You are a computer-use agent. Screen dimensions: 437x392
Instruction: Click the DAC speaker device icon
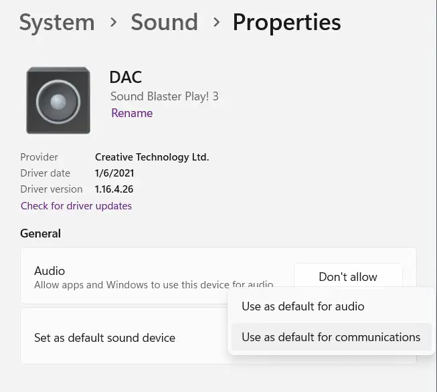click(x=58, y=100)
